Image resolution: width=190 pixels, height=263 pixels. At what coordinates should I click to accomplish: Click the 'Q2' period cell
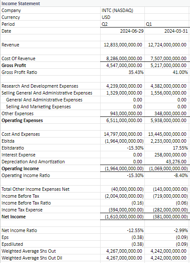coord(104,24)
